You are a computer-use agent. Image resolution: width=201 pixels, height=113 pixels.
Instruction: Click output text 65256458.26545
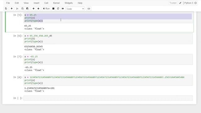[x=34, y=46]
